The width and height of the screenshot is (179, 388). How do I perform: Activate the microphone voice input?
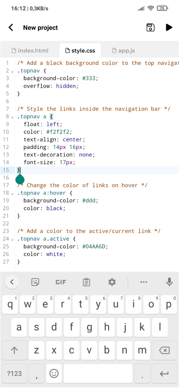click(169, 282)
